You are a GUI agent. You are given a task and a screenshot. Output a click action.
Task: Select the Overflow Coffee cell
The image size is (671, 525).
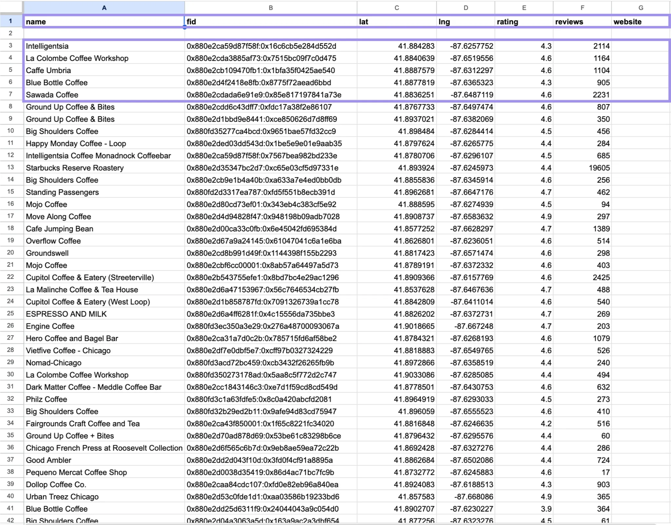point(104,241)
